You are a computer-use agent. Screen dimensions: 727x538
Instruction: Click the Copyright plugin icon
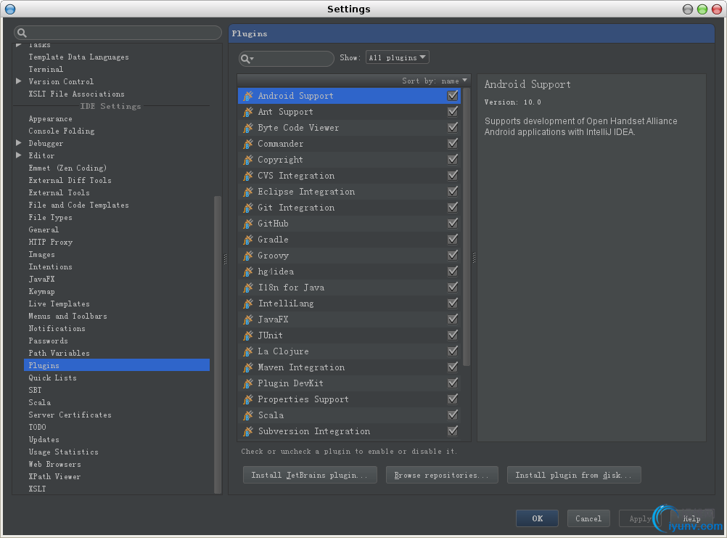[x=248, y=160]
